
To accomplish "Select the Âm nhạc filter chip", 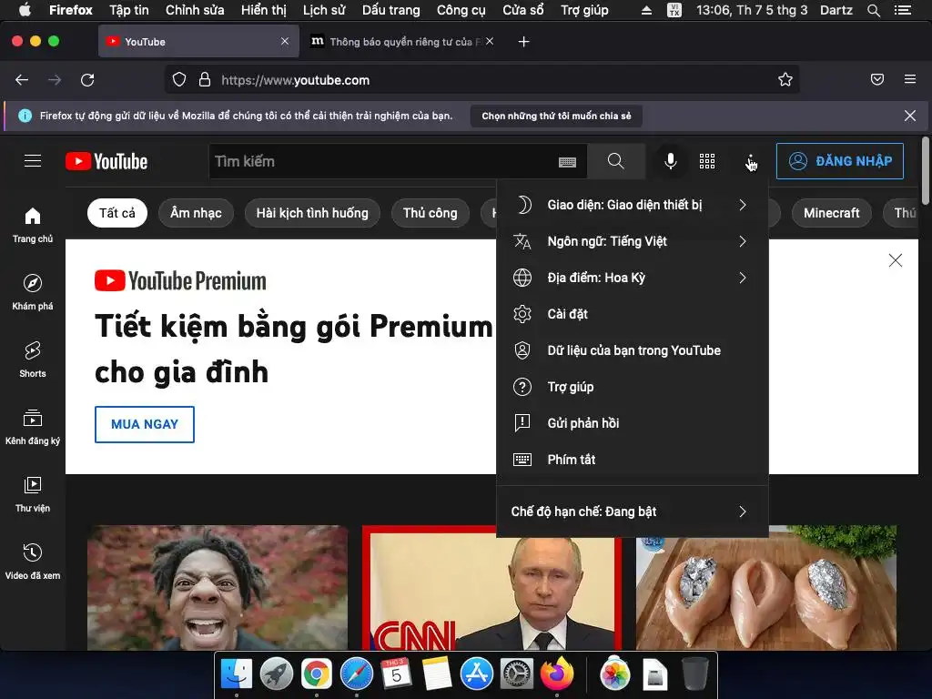I will [197, 213].
